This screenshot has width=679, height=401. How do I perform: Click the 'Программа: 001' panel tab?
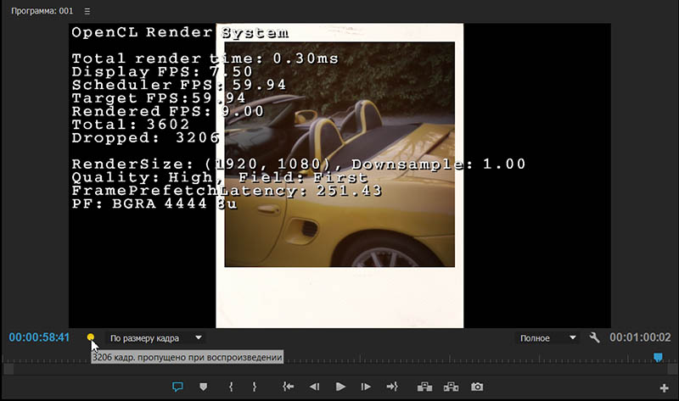point(42,11)
